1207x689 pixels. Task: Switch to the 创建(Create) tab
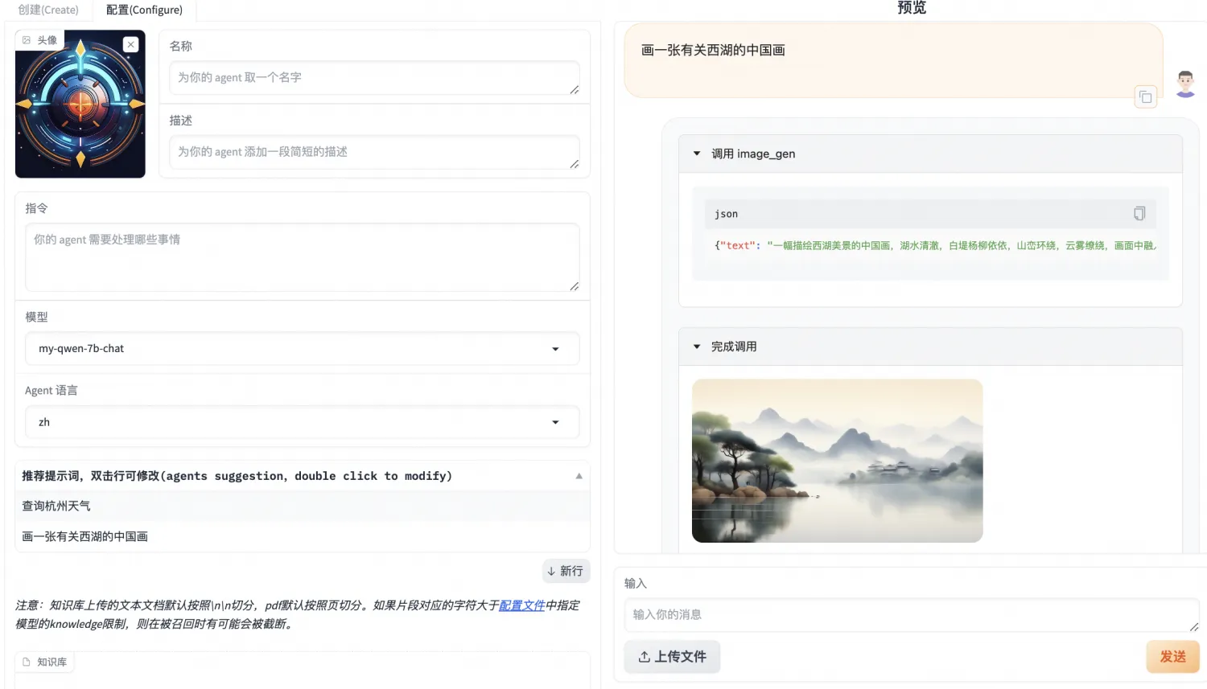48,10
